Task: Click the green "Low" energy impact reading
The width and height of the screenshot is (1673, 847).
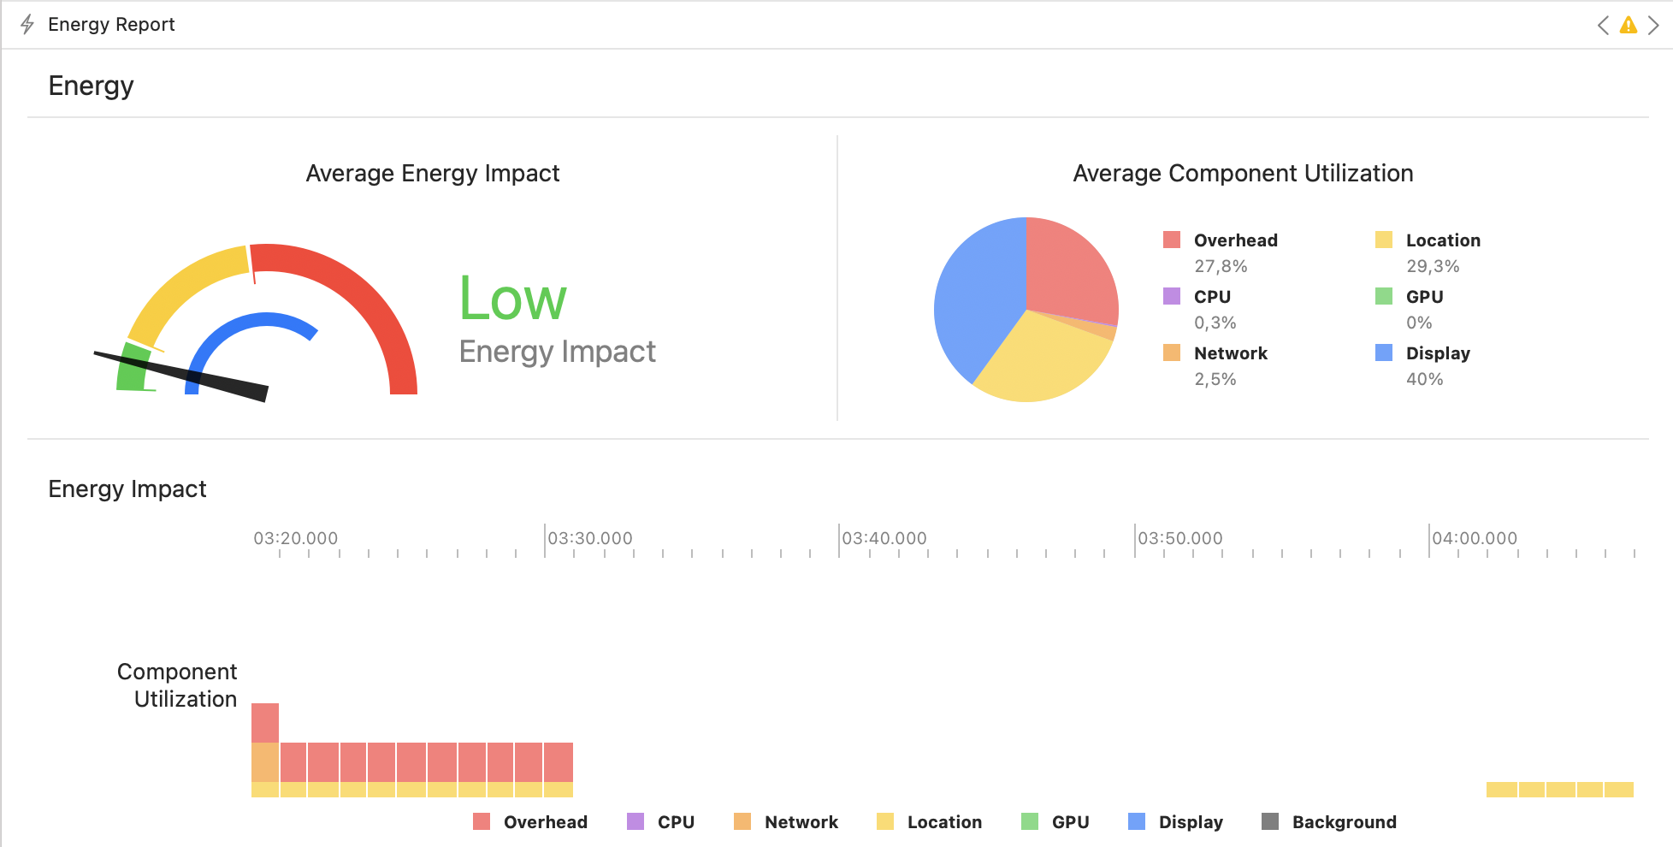Action: coord(513,299)
